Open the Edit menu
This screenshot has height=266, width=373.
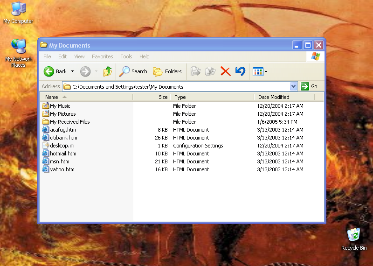tap(62, 56)
